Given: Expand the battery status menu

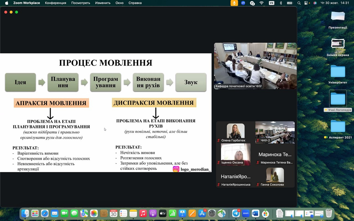Looking at the screenshot, I should [x=290, y=3].
